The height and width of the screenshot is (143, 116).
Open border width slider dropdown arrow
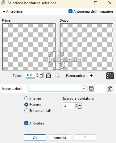80,106
